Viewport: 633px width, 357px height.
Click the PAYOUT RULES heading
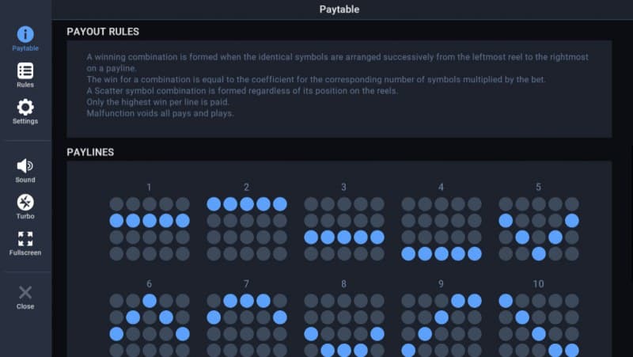(x=103, y=32)
